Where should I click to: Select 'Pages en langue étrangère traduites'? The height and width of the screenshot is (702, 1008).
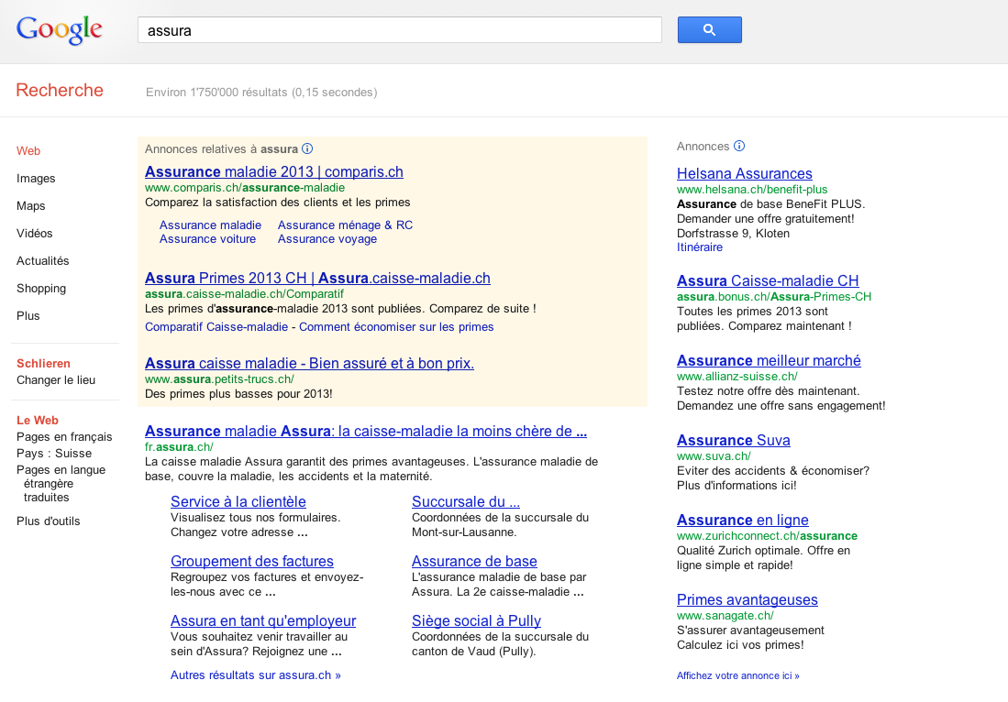pyautogui.click(x=61, y=484)
